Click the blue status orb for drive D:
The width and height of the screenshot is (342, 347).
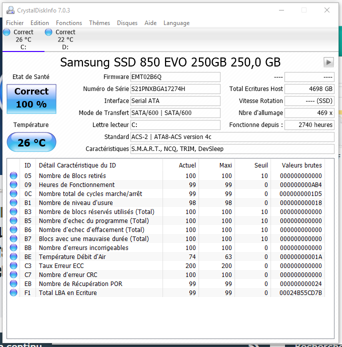pyautogui.click(x=48, y=32)
